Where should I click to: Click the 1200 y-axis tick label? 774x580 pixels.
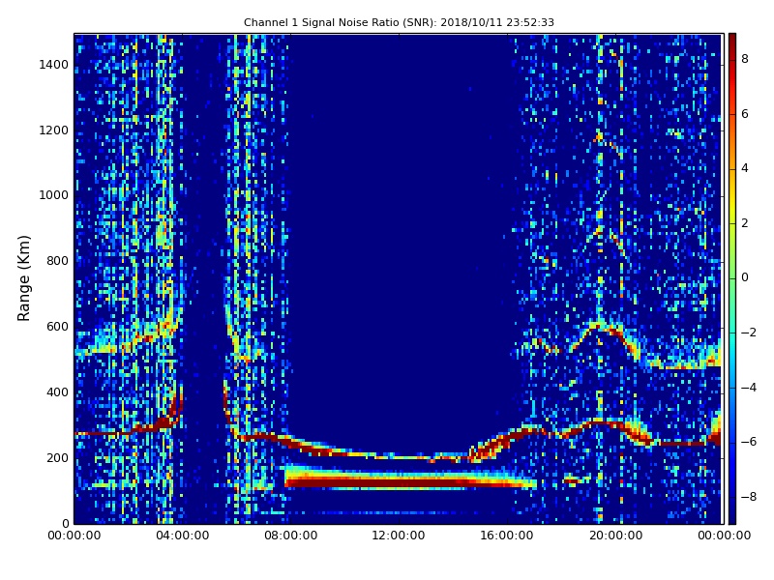pyautogui.click(x=54, y=130)
